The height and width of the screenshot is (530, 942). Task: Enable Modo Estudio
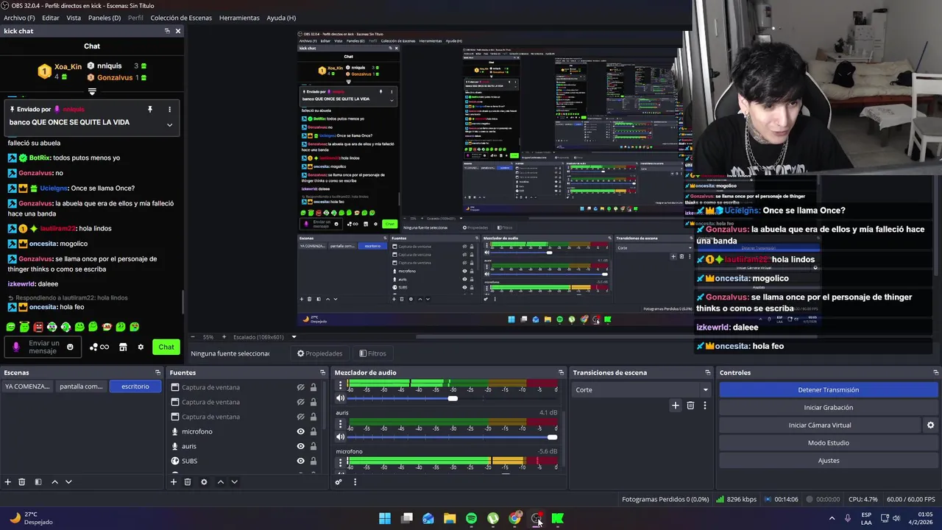coord(828,442)
